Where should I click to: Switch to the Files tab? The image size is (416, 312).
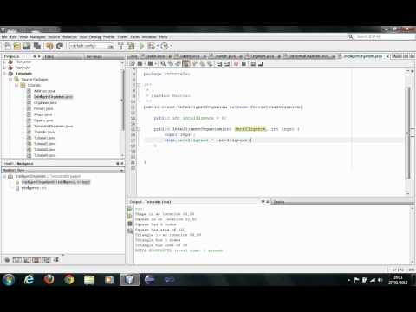click(49, 56)
